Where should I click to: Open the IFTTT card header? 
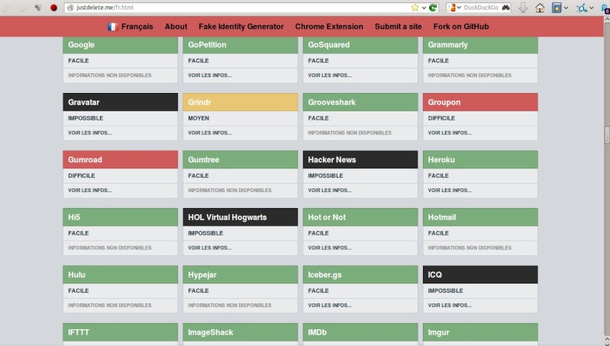(x=120, y=332)
